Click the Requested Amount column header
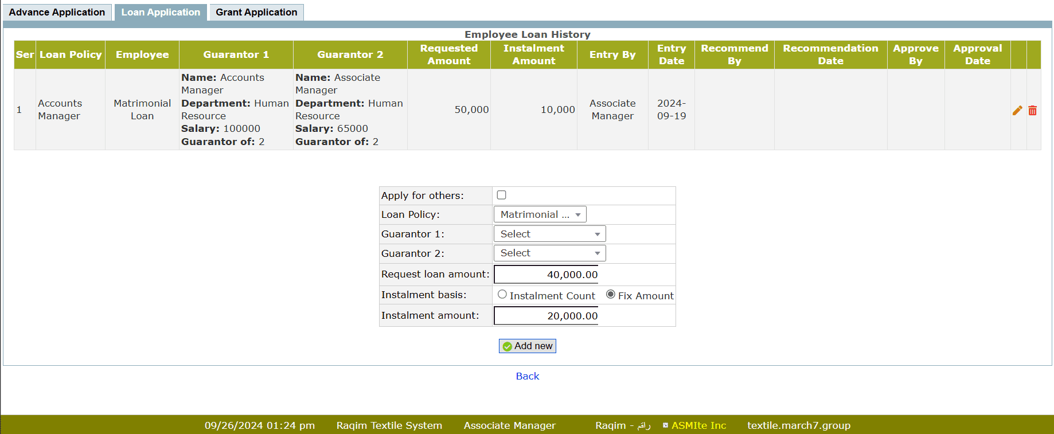Screen dimensions: 1054x434 (x=448, y=54)
